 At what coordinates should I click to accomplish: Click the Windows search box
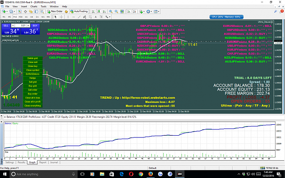pyautogui.click(x=43, y=174)
